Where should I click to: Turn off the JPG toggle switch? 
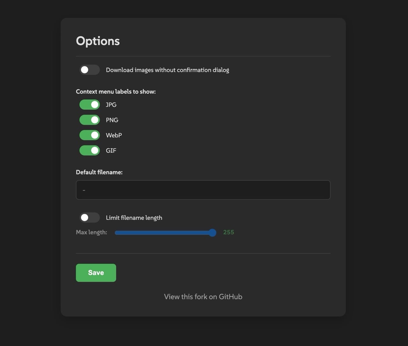point(90,105)
